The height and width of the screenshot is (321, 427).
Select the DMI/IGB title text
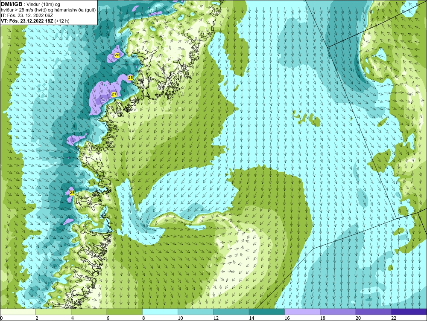point(12,4)
